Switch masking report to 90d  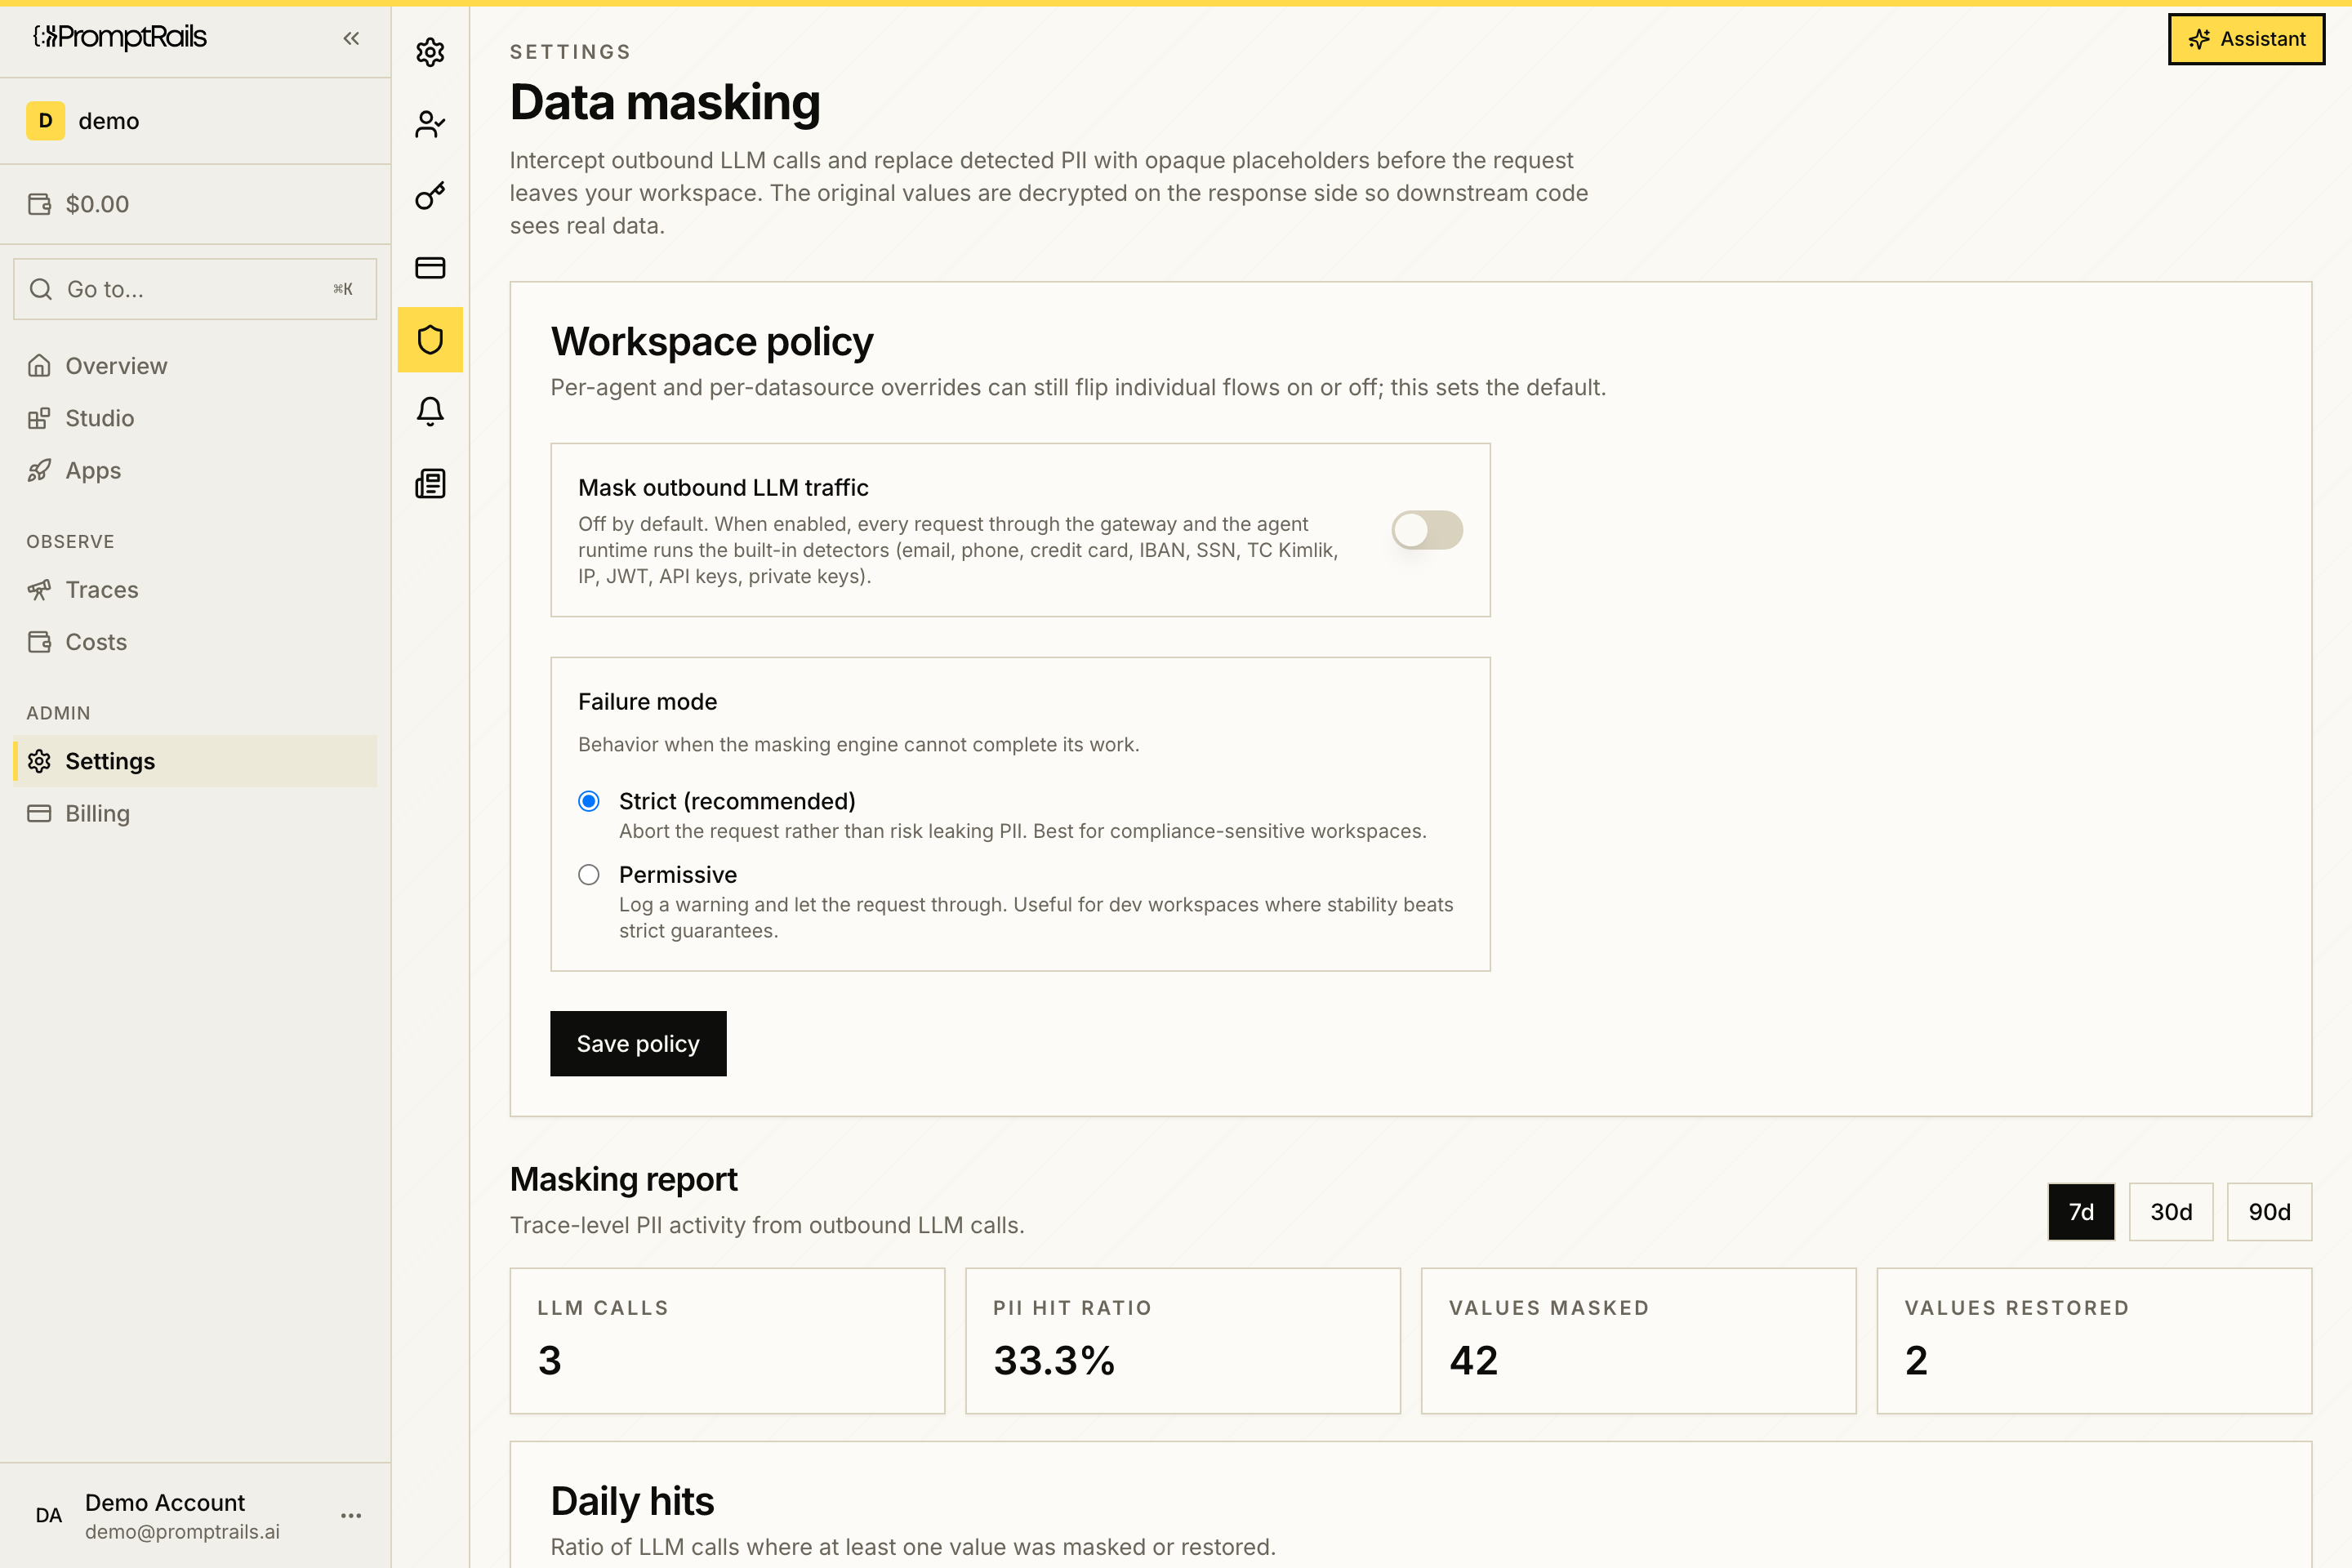[x=2269, y=1212]
